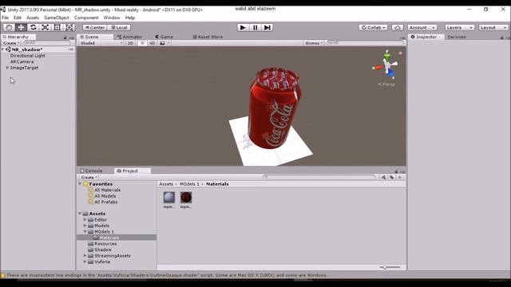Open the Edit menu

pyautogui.click(x=18, y=18)
